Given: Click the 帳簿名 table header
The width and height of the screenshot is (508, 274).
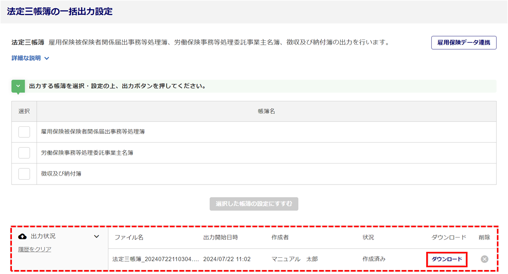Looking at the screenshot, I should (266, 112).
